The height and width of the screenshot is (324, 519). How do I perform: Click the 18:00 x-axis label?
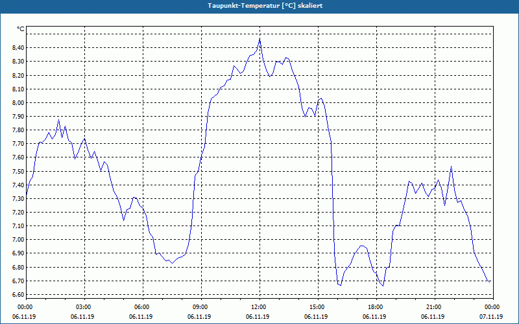tap(376, 307)
